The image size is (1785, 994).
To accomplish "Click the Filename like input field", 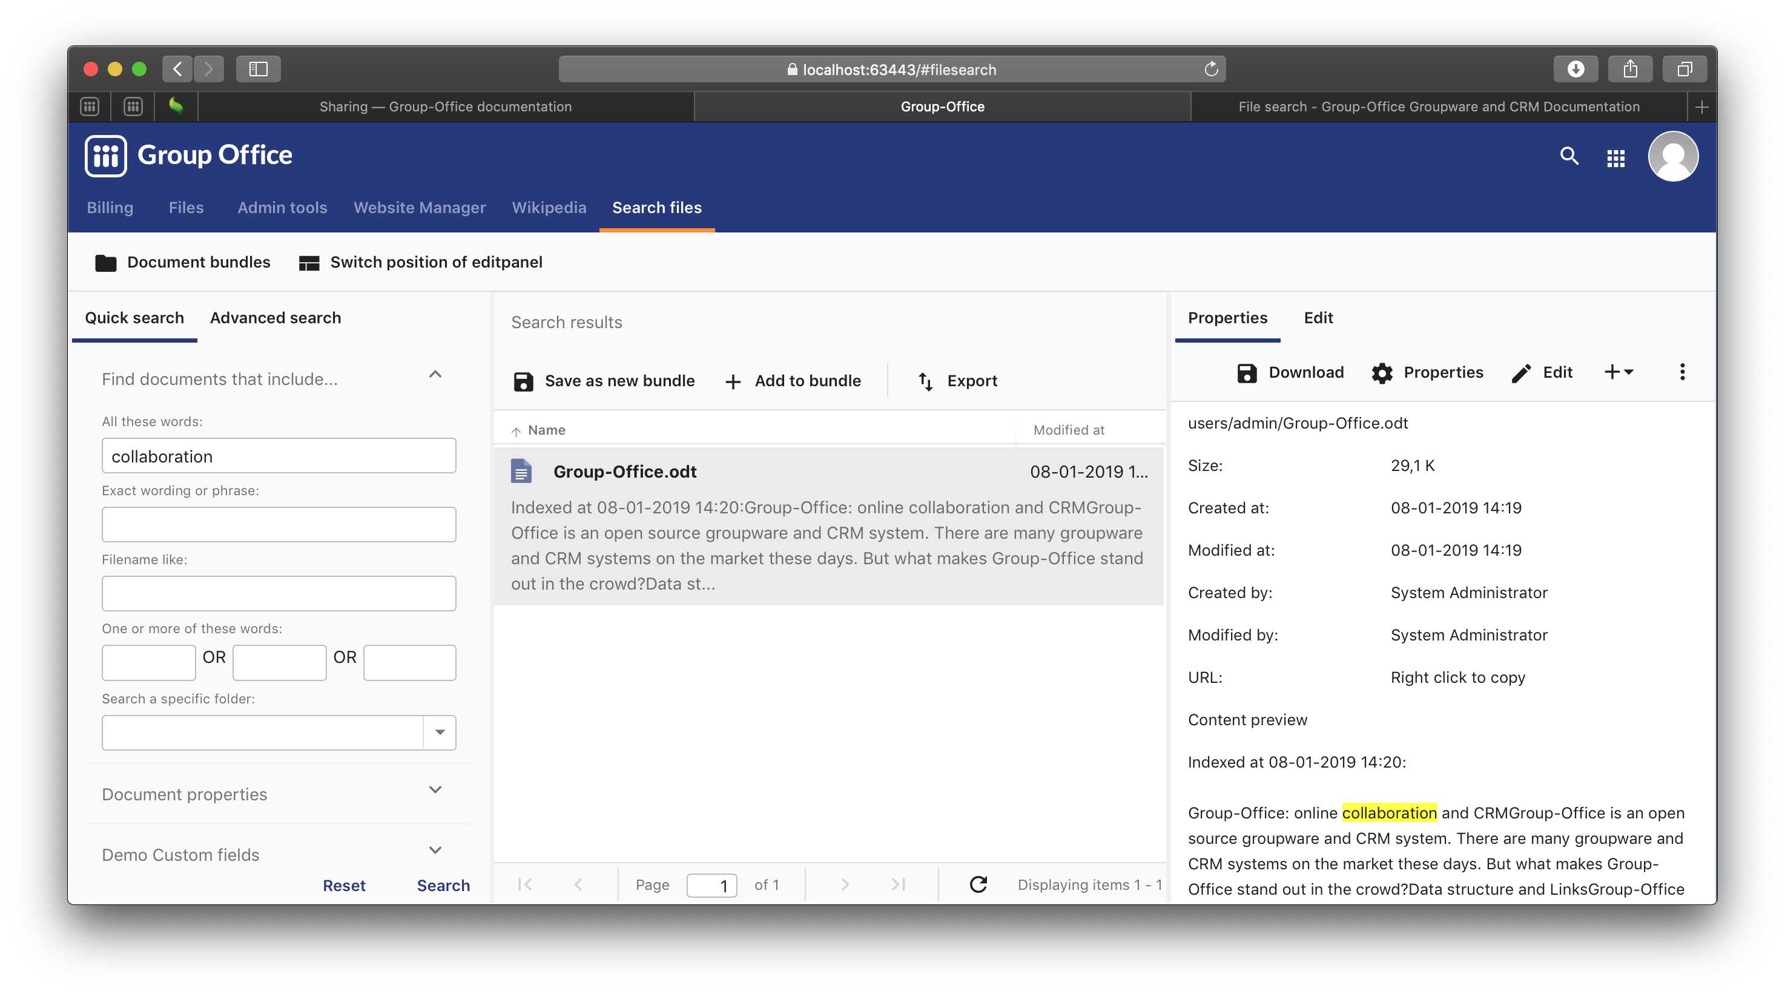I will tap(279, 594).
